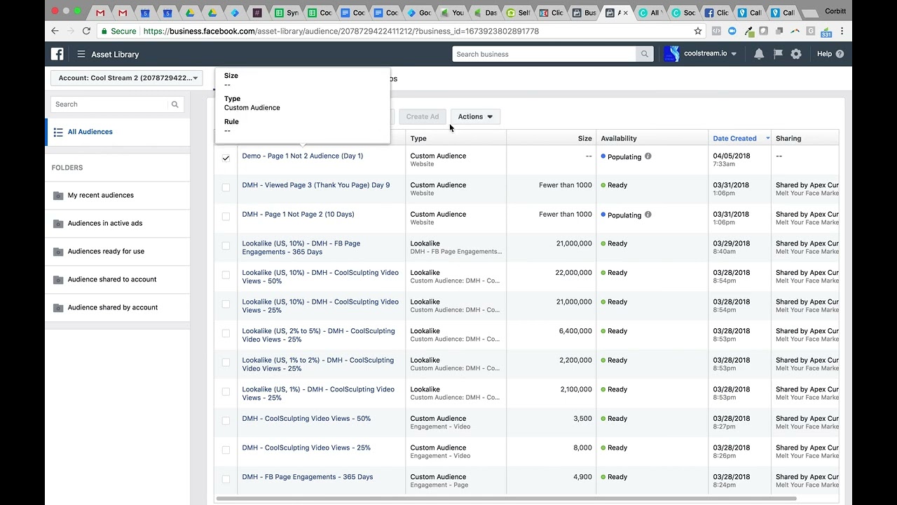Switch to the Facebook 'Clic' browser tab
The image size is (897, 505).
718,12
